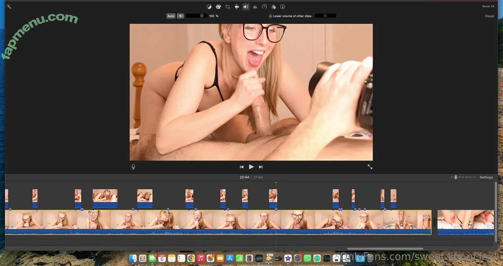Switch to the Volume tab in the toolbar

coord(246,7)
